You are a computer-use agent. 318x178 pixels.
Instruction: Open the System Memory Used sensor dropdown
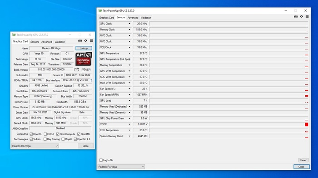pos(129,136)
